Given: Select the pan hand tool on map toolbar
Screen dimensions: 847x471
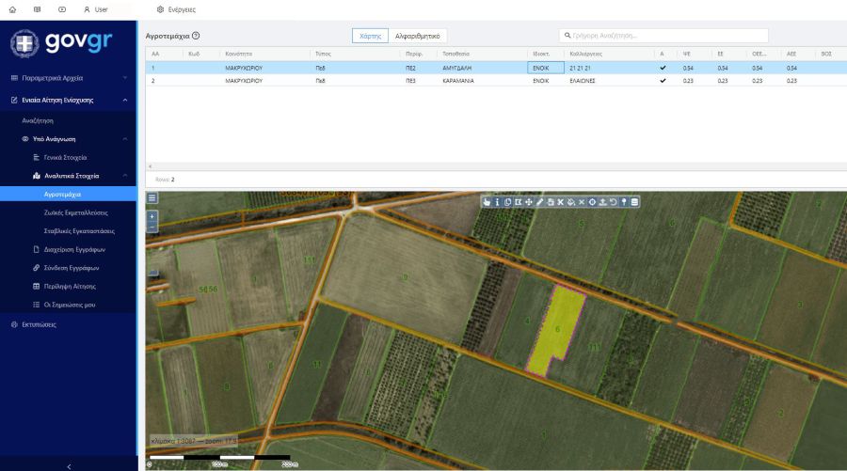Looking at the screenshot, I should point(487,202).
